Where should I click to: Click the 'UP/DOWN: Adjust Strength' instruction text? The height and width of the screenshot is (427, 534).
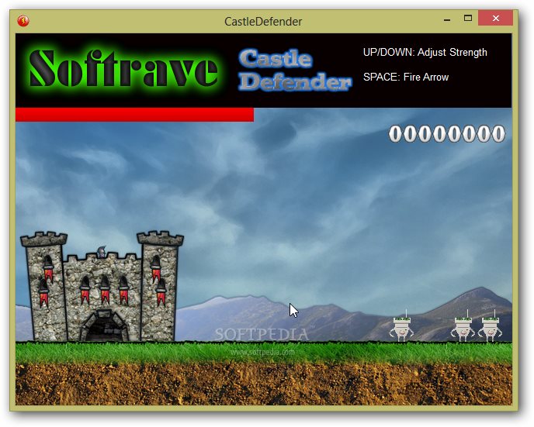pos(425,53)
